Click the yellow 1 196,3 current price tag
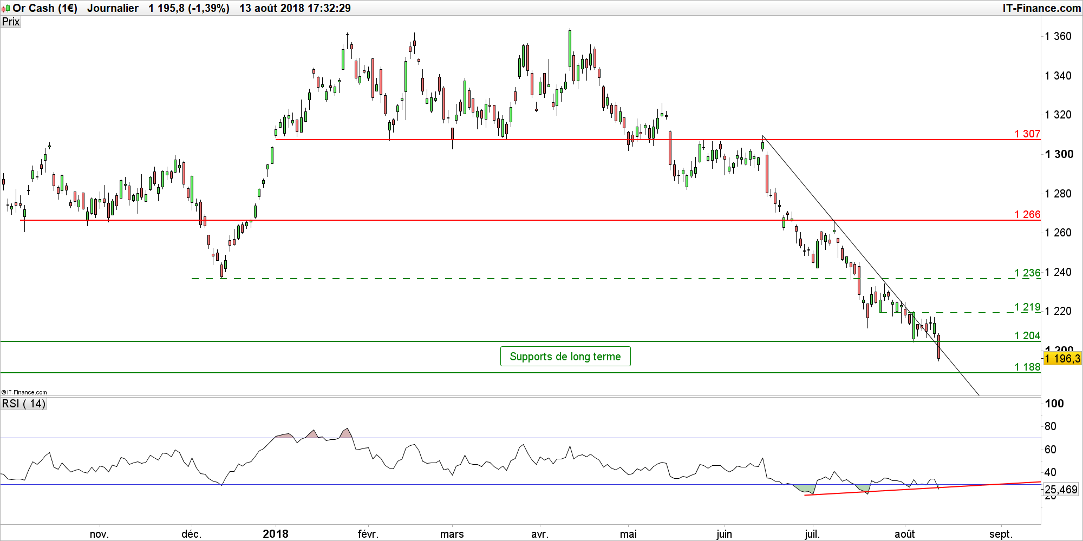The height and width of the screenshot is (541, 1083). point(1062,359)
